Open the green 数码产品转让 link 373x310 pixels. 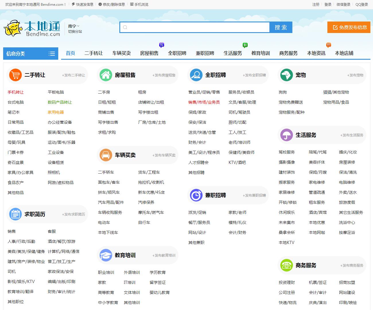[x=60, y=102]
